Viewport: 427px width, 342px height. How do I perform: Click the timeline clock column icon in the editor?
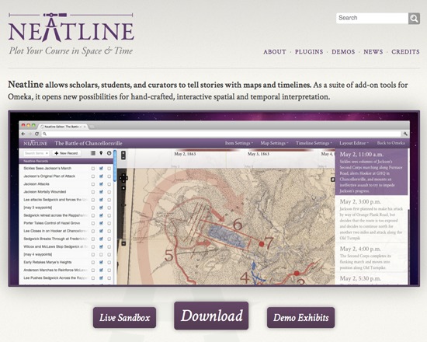[x=109, y=153]
